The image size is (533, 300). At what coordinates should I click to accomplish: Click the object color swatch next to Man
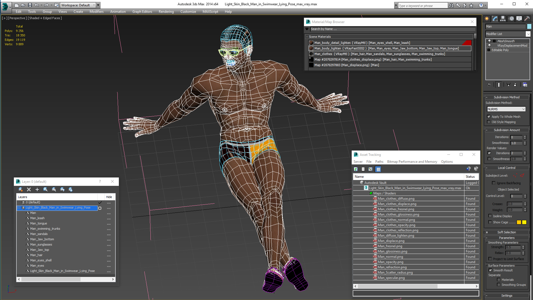[x=529, y=26]
